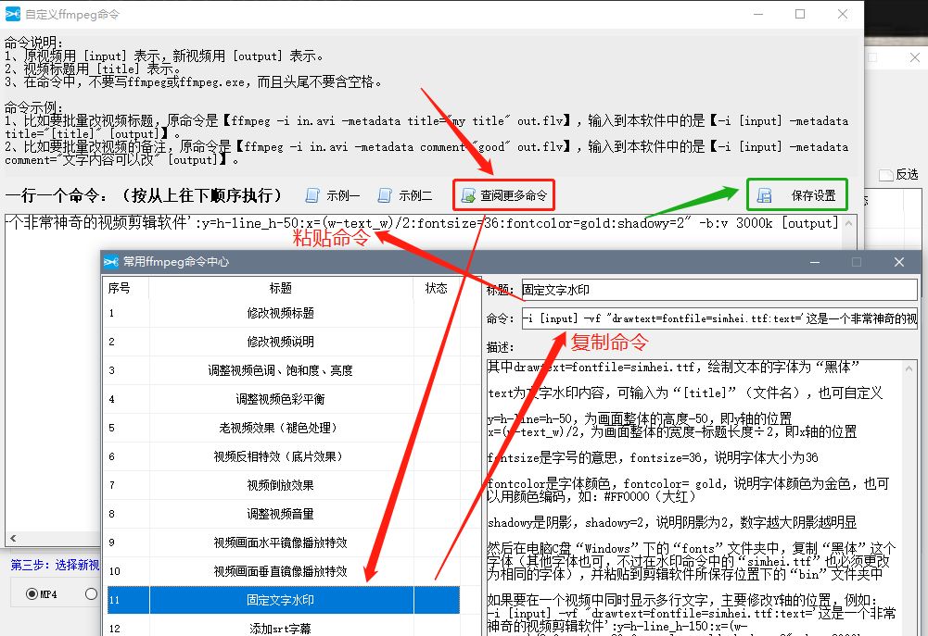
Task: Click the 示例一 example button
Action: pyautogui.click(x=333, y=195)
